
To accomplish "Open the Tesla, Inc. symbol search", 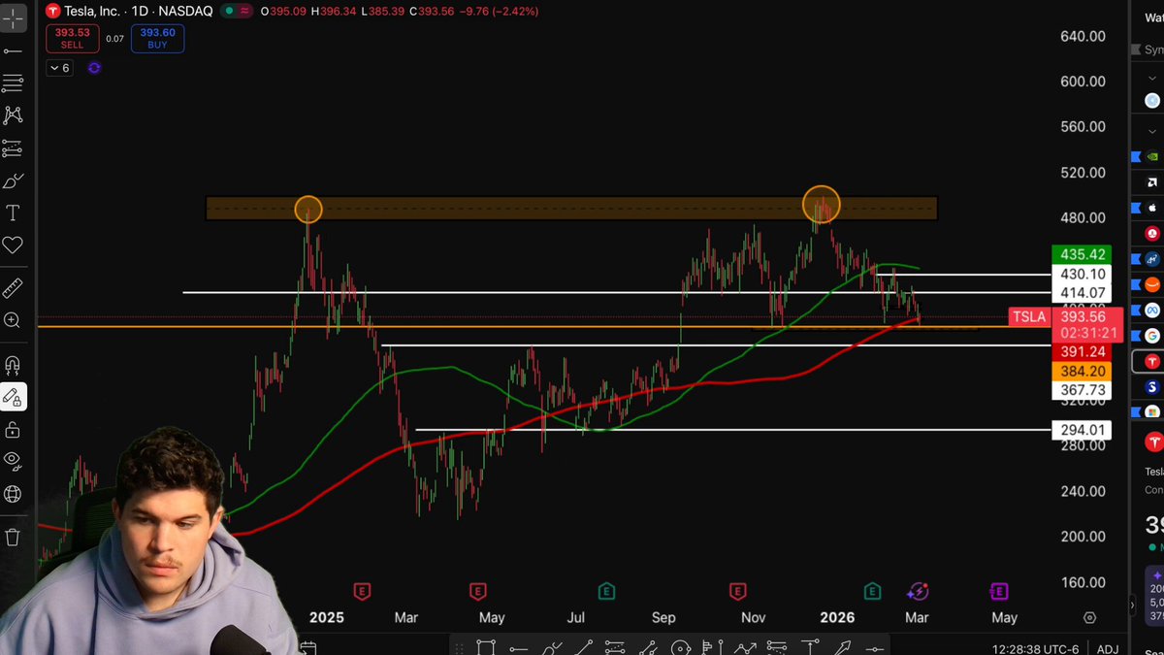I will (x=91, y=12).
